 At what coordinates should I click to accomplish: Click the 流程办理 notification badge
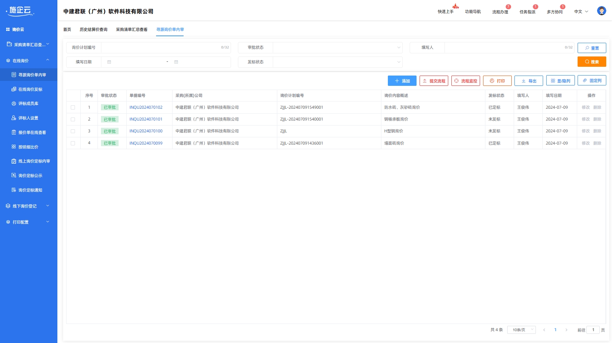point(508,6)
